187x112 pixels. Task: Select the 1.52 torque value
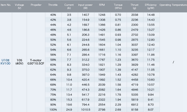[x=118, y=80]
